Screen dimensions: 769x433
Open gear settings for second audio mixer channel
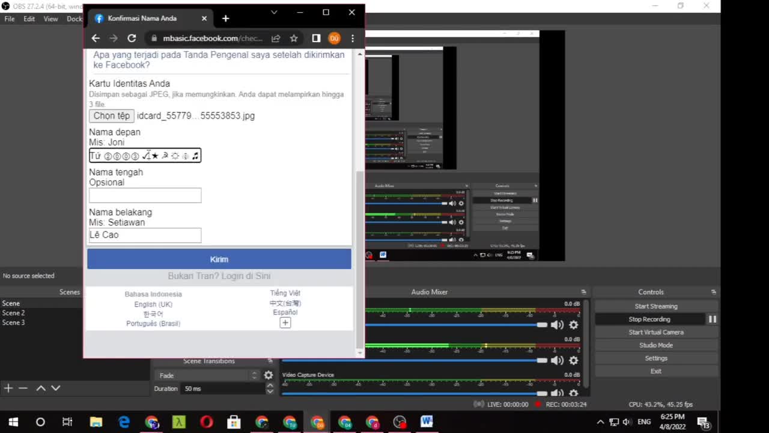(574, 360)
